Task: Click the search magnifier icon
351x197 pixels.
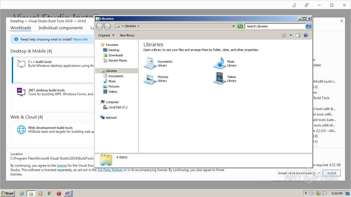Action: click(x=308, y=26)
